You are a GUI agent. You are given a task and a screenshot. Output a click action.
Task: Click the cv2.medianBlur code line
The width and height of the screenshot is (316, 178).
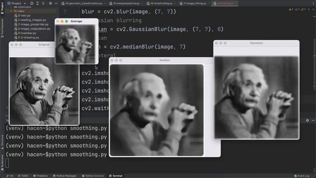142,47
